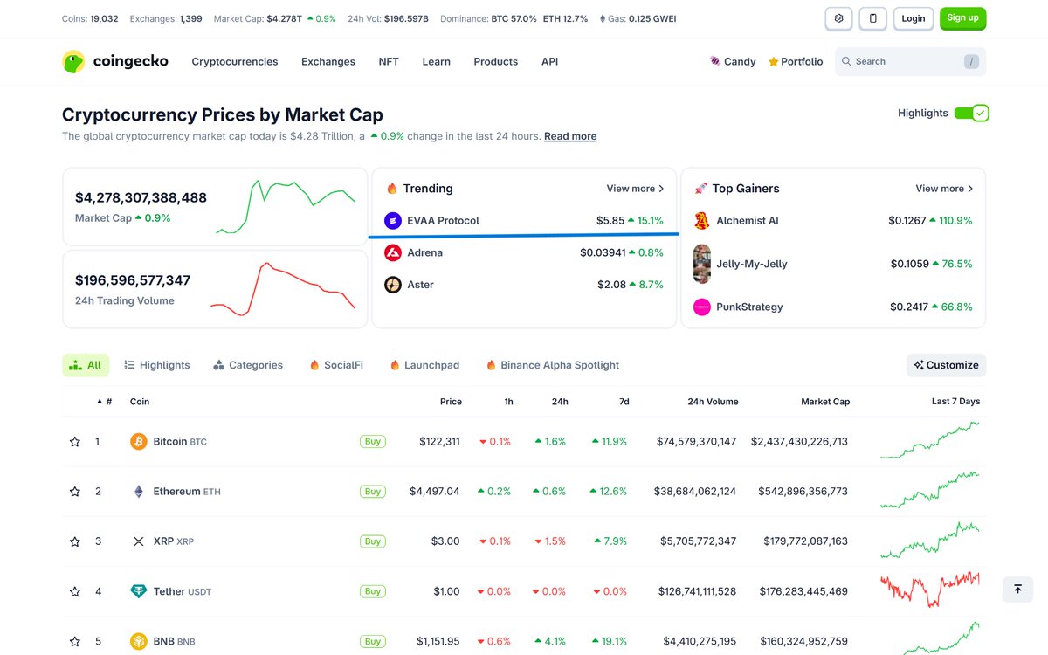Sort by Price column header

pos(451,402)
